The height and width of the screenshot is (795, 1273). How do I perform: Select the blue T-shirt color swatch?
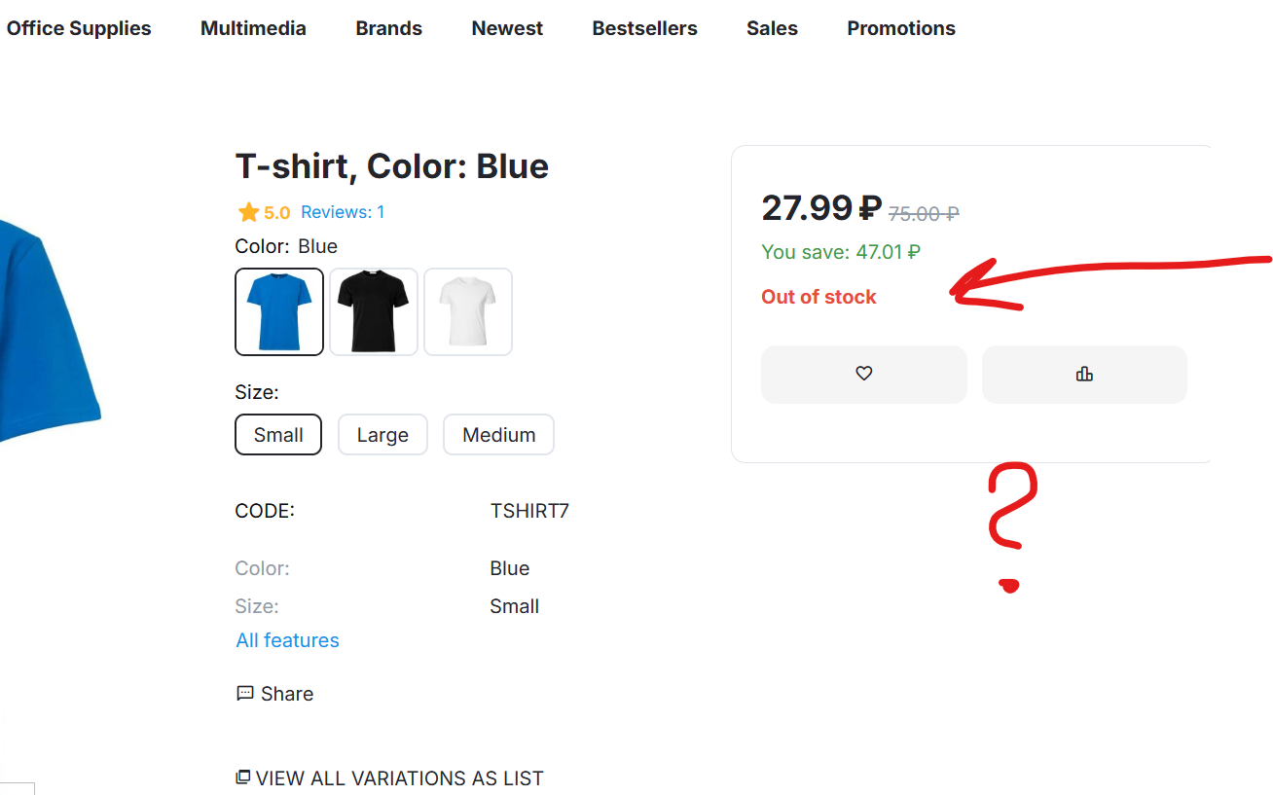tap(279, 311)
